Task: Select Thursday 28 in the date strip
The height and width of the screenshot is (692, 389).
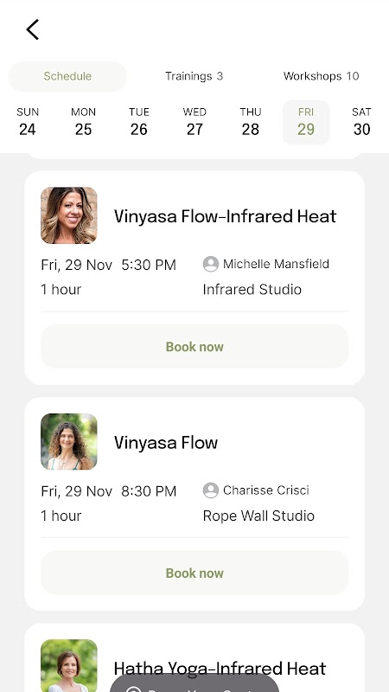Action: pyautogui.click(x=251, y=122)
